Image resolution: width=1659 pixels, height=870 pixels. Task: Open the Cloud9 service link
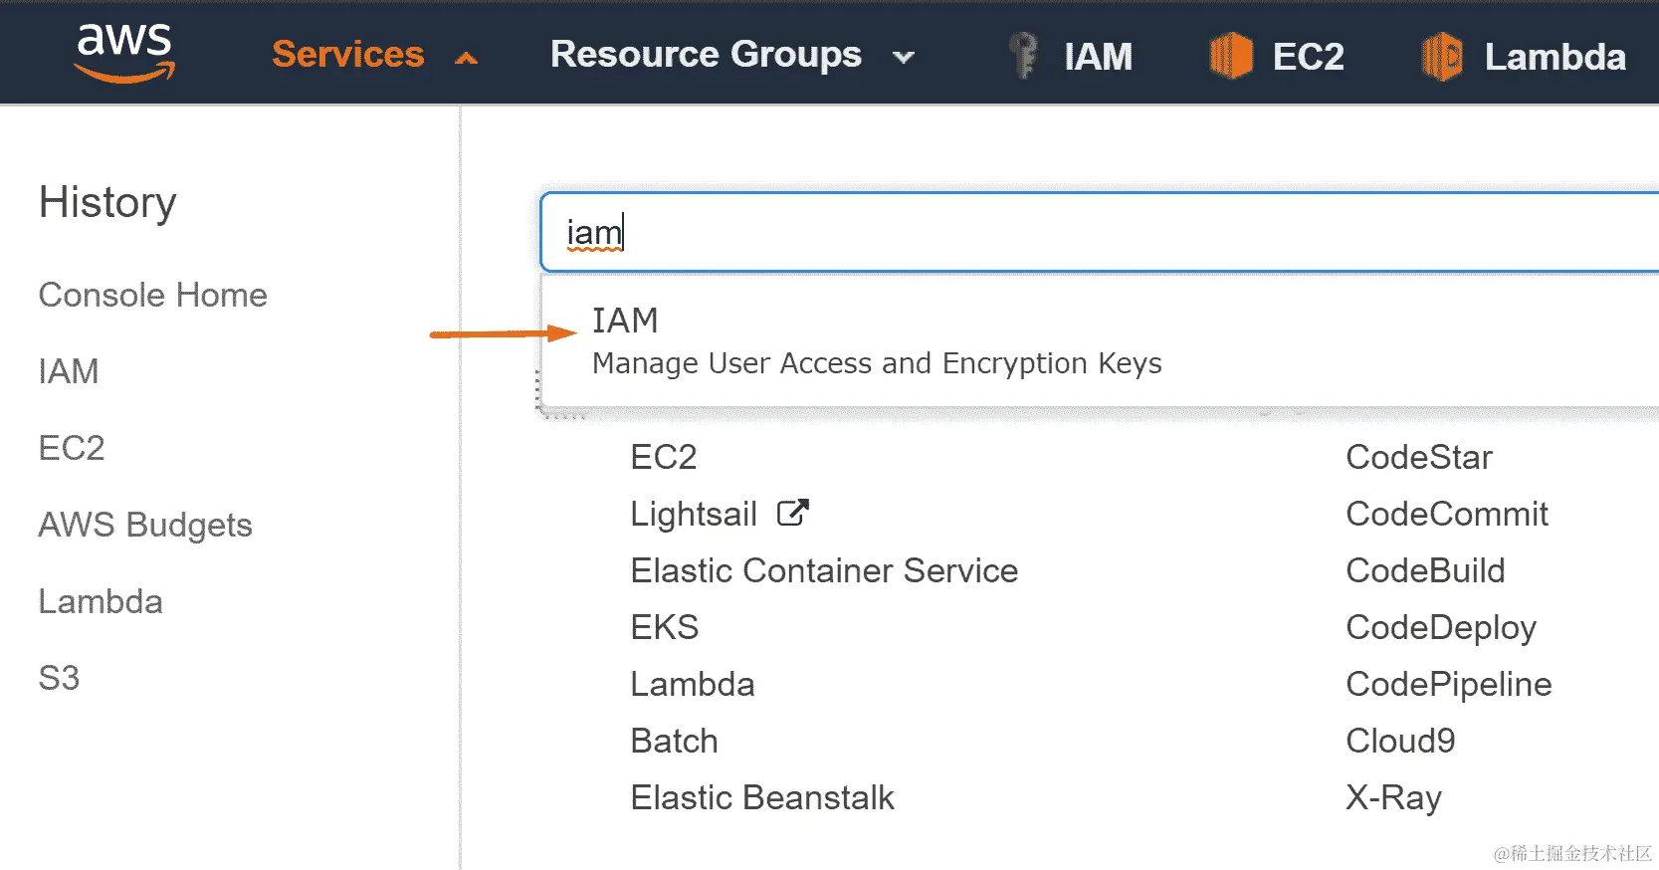[x=1400, y=741]
